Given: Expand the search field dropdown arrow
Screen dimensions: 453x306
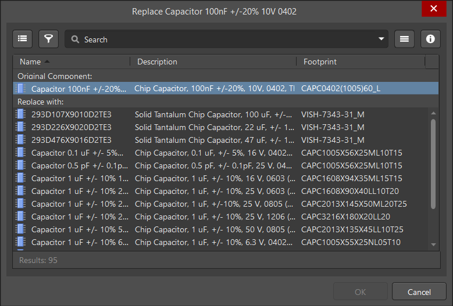Looking at the screenshot, I should click(x=381, y=39).
